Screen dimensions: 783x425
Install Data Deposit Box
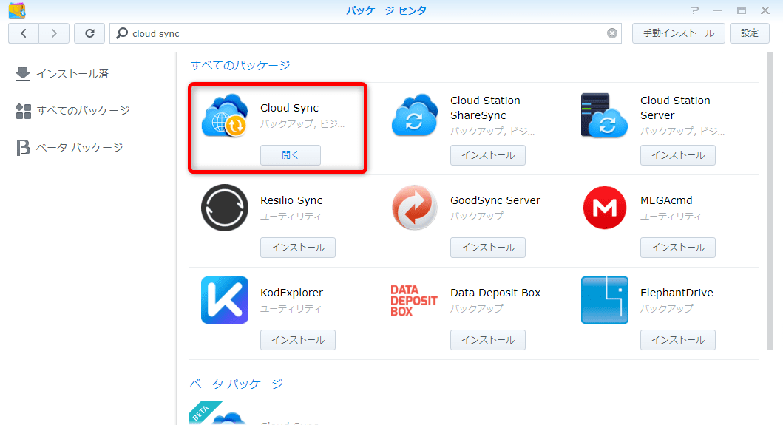(x=488, y=340)
